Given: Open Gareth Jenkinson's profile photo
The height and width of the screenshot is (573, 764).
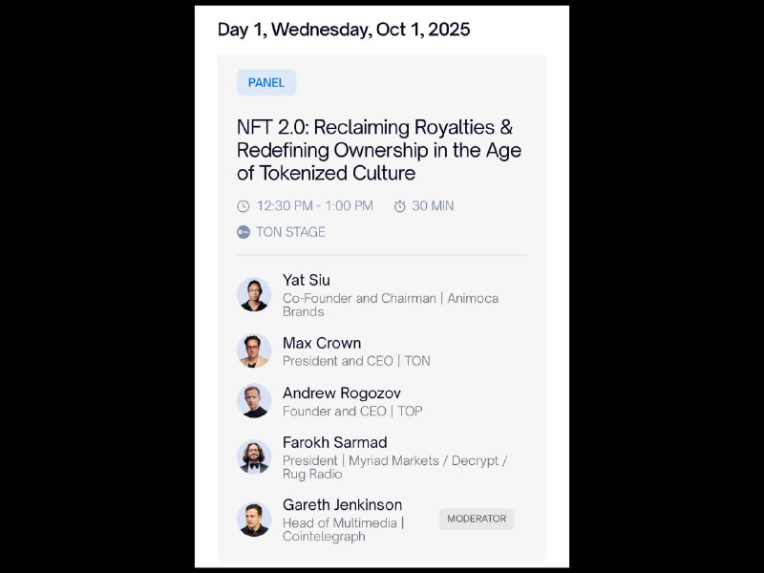Looking at the screenshot, I should 254,519.
